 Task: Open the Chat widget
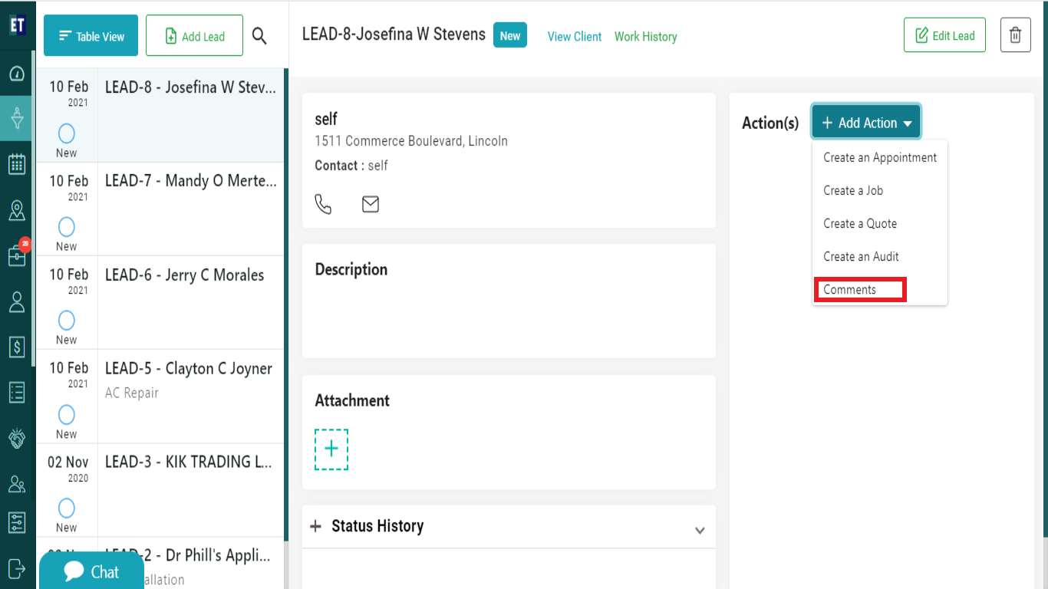pyautogui.click(x=91, y=571)
